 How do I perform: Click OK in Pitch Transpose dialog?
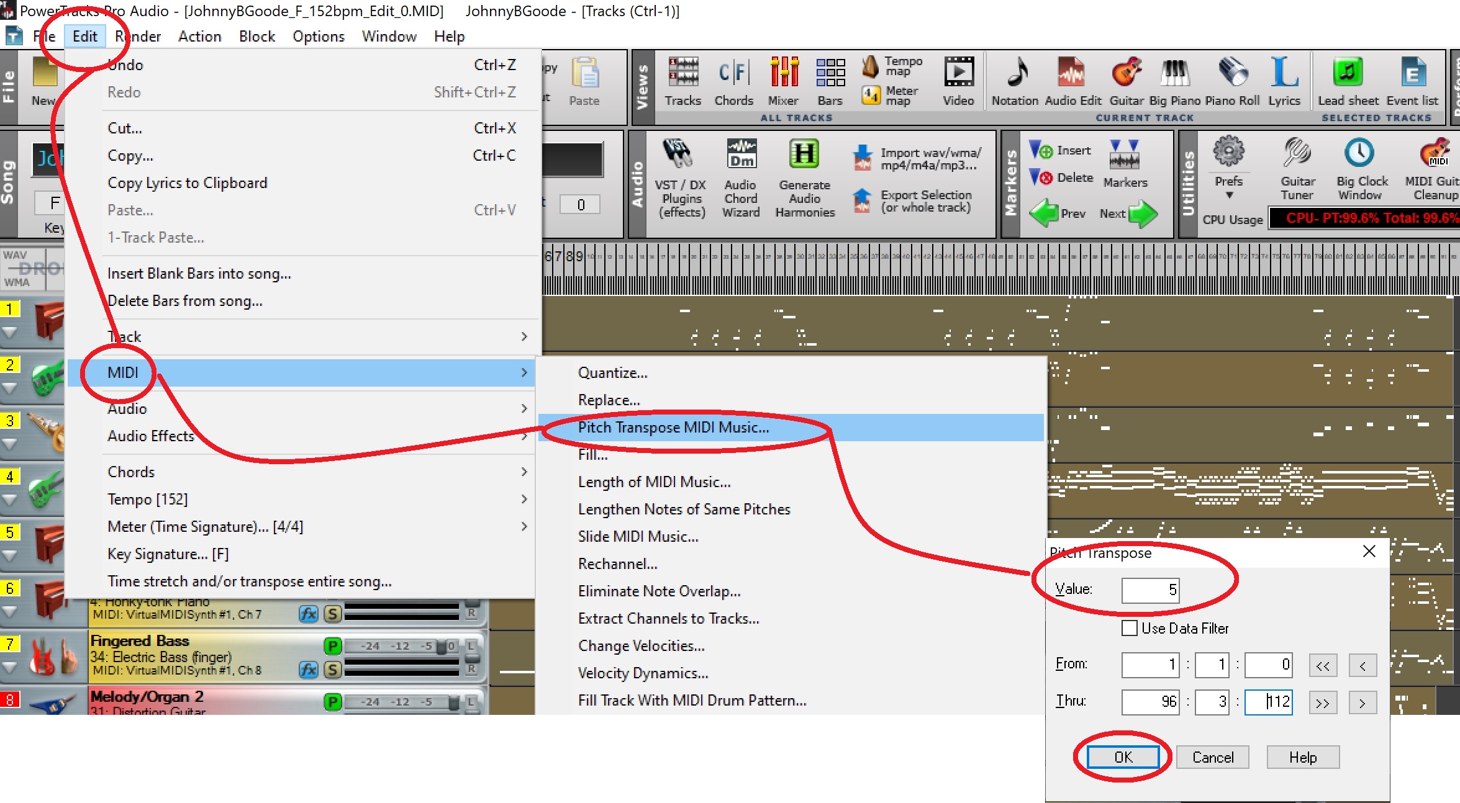(x=1123, y=757)
